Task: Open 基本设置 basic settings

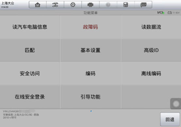Action: (90, 50)
